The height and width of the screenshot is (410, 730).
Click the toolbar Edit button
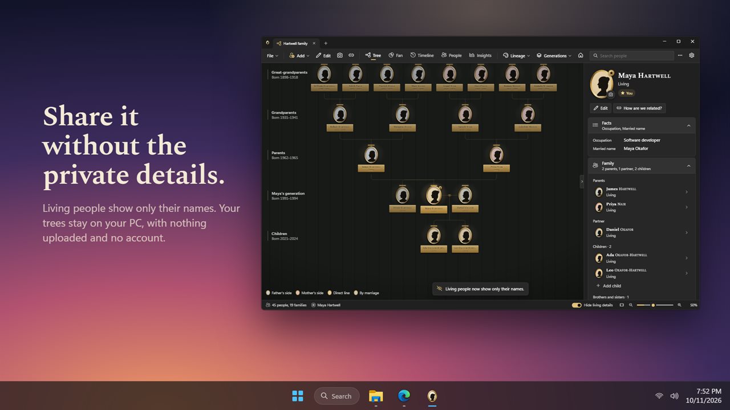click(323, 56)
